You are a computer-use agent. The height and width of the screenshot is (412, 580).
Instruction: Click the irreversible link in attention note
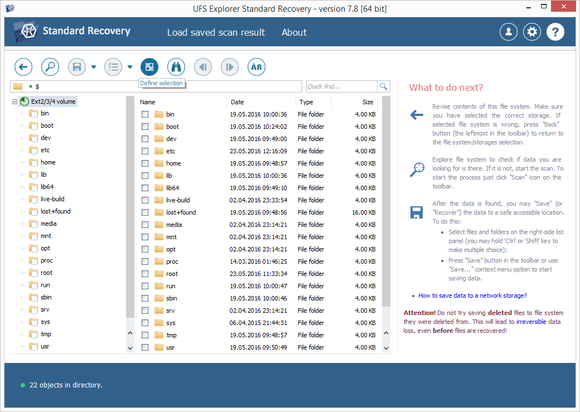tap(531, 322)
